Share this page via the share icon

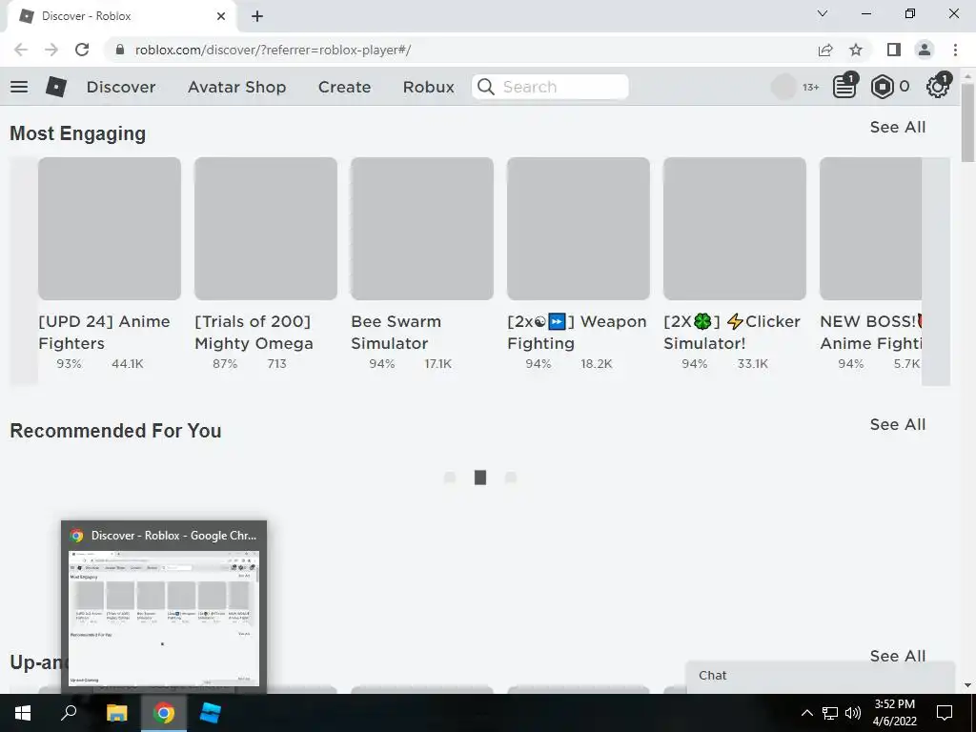click(825, 50)
